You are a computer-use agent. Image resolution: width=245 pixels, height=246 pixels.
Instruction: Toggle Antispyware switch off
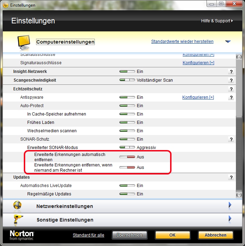(x=127, y=97)
